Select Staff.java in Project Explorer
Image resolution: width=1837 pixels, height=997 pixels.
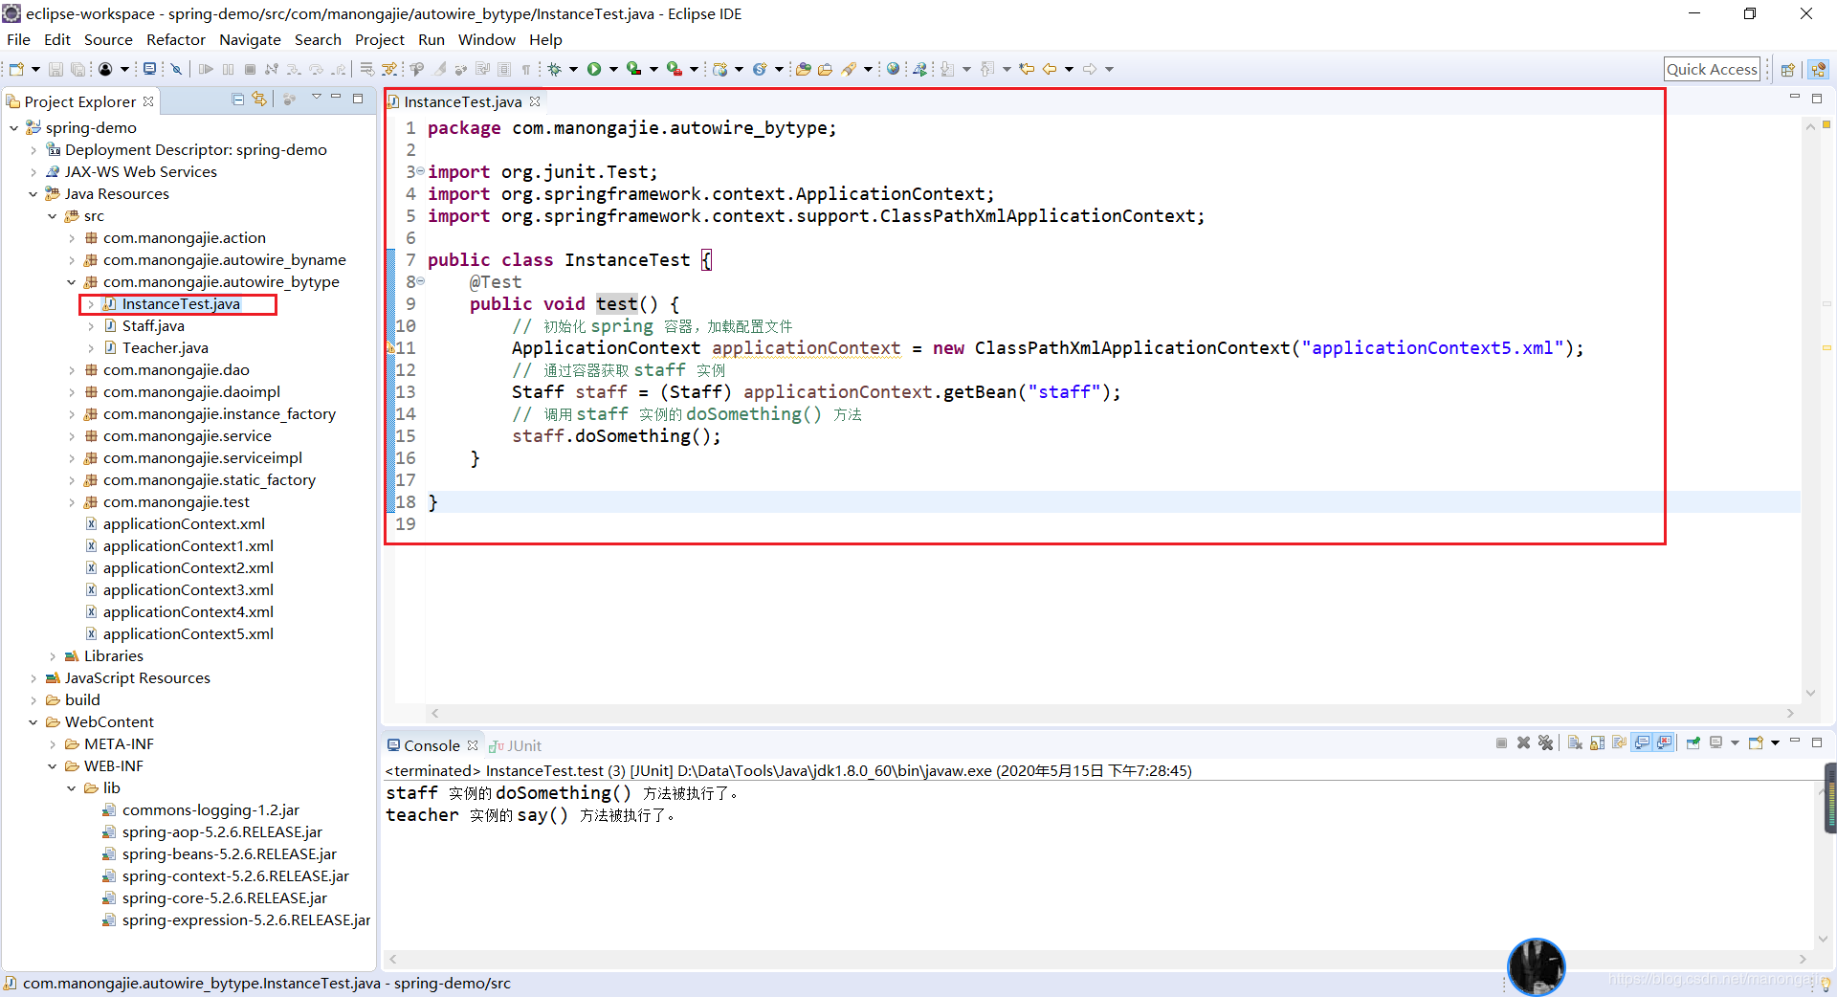tap(153, 325)
